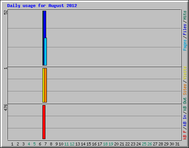Click day 31 on the x-axis
The image size is (189, 148).
(177, 144)
